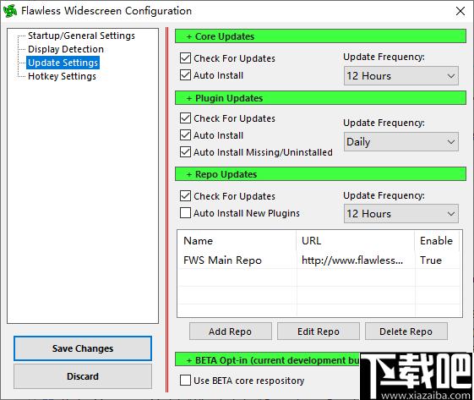Screen dimensions: 474x400
Task: Open Startup/General Settings page
Action: tap(81, 36)
